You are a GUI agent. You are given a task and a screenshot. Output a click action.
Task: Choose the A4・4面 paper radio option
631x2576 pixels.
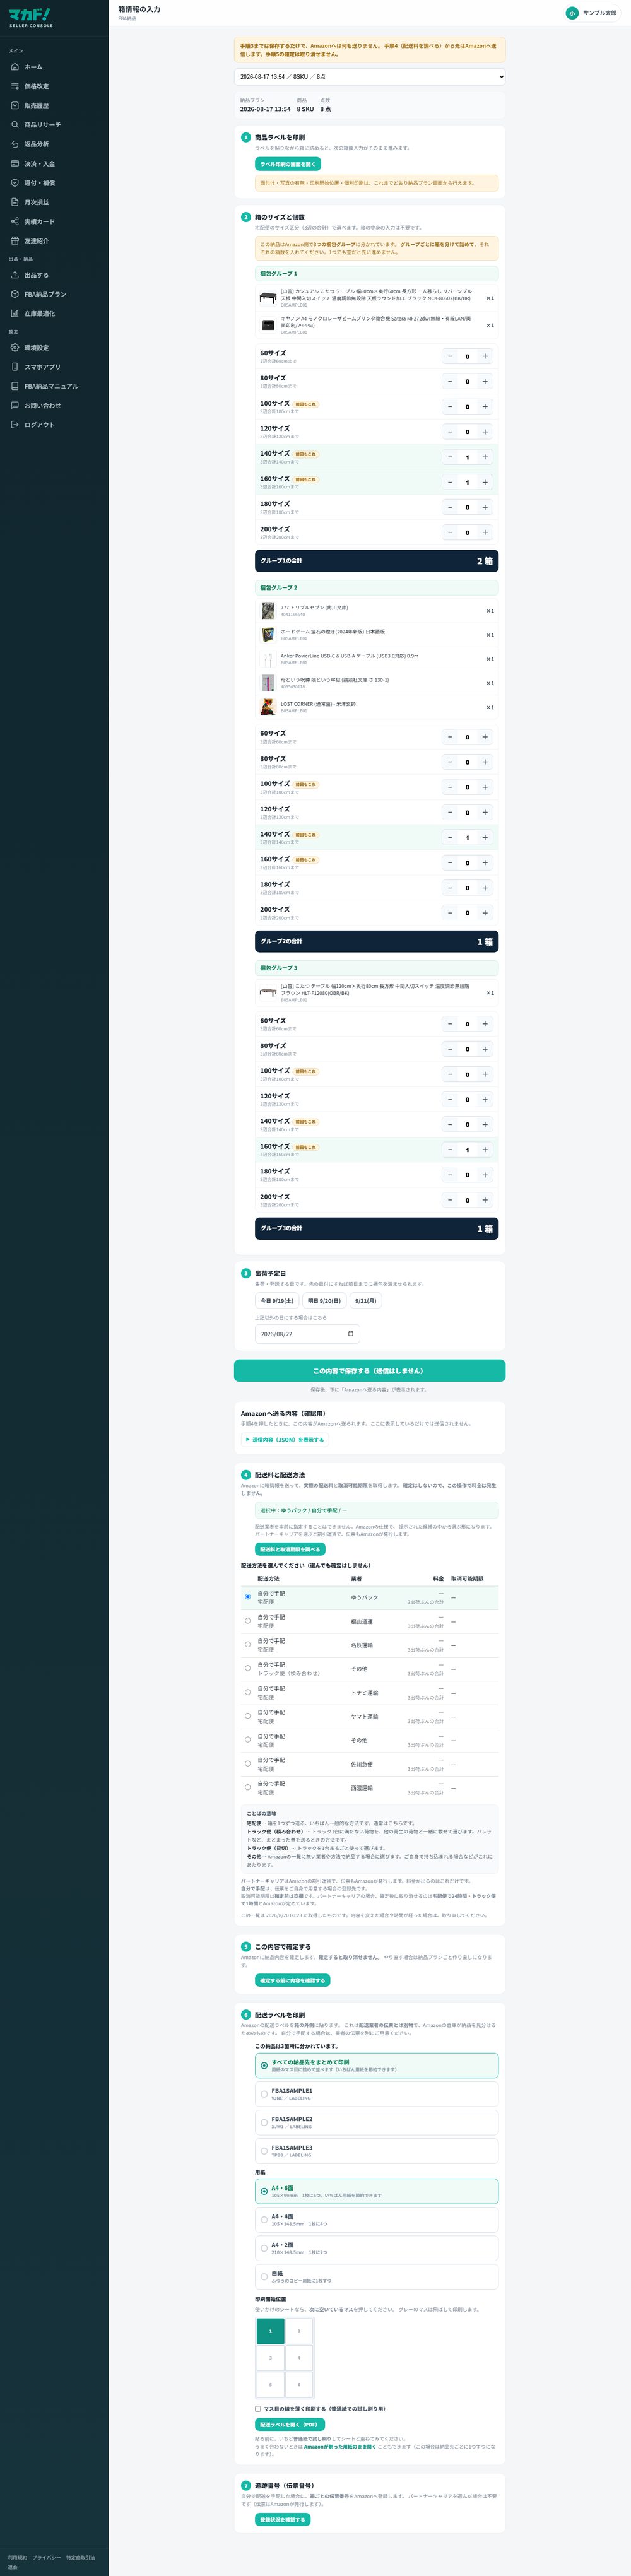click(x=264, y=2219)
